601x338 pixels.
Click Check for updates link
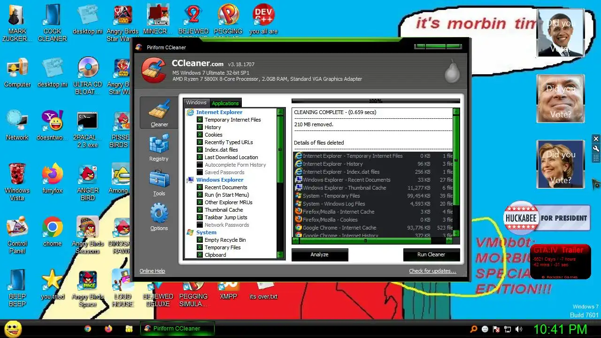[x=432, y=271]
